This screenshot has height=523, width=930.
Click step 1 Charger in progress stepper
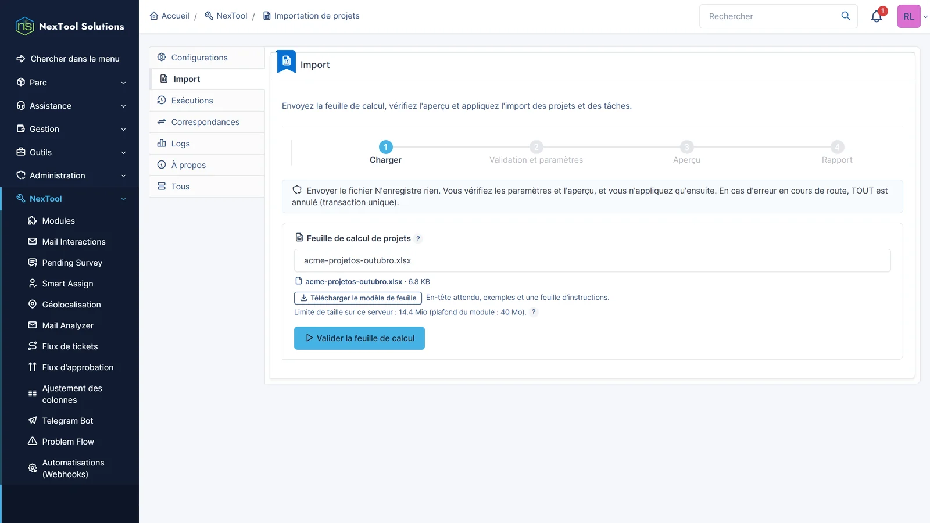pos(385,153)
